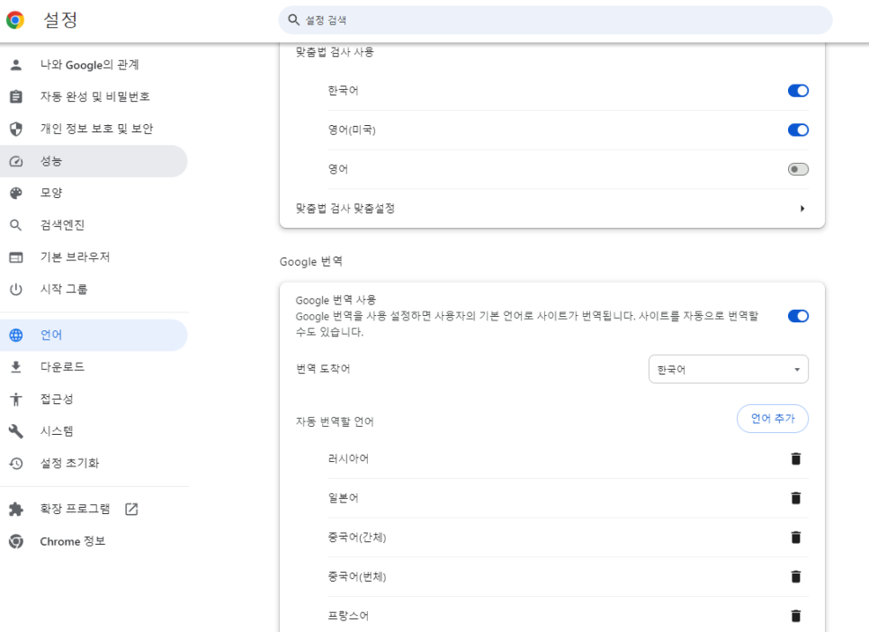Click the power icon for 시작 그룹
The image size is (869, 632).
coord(16,289)
